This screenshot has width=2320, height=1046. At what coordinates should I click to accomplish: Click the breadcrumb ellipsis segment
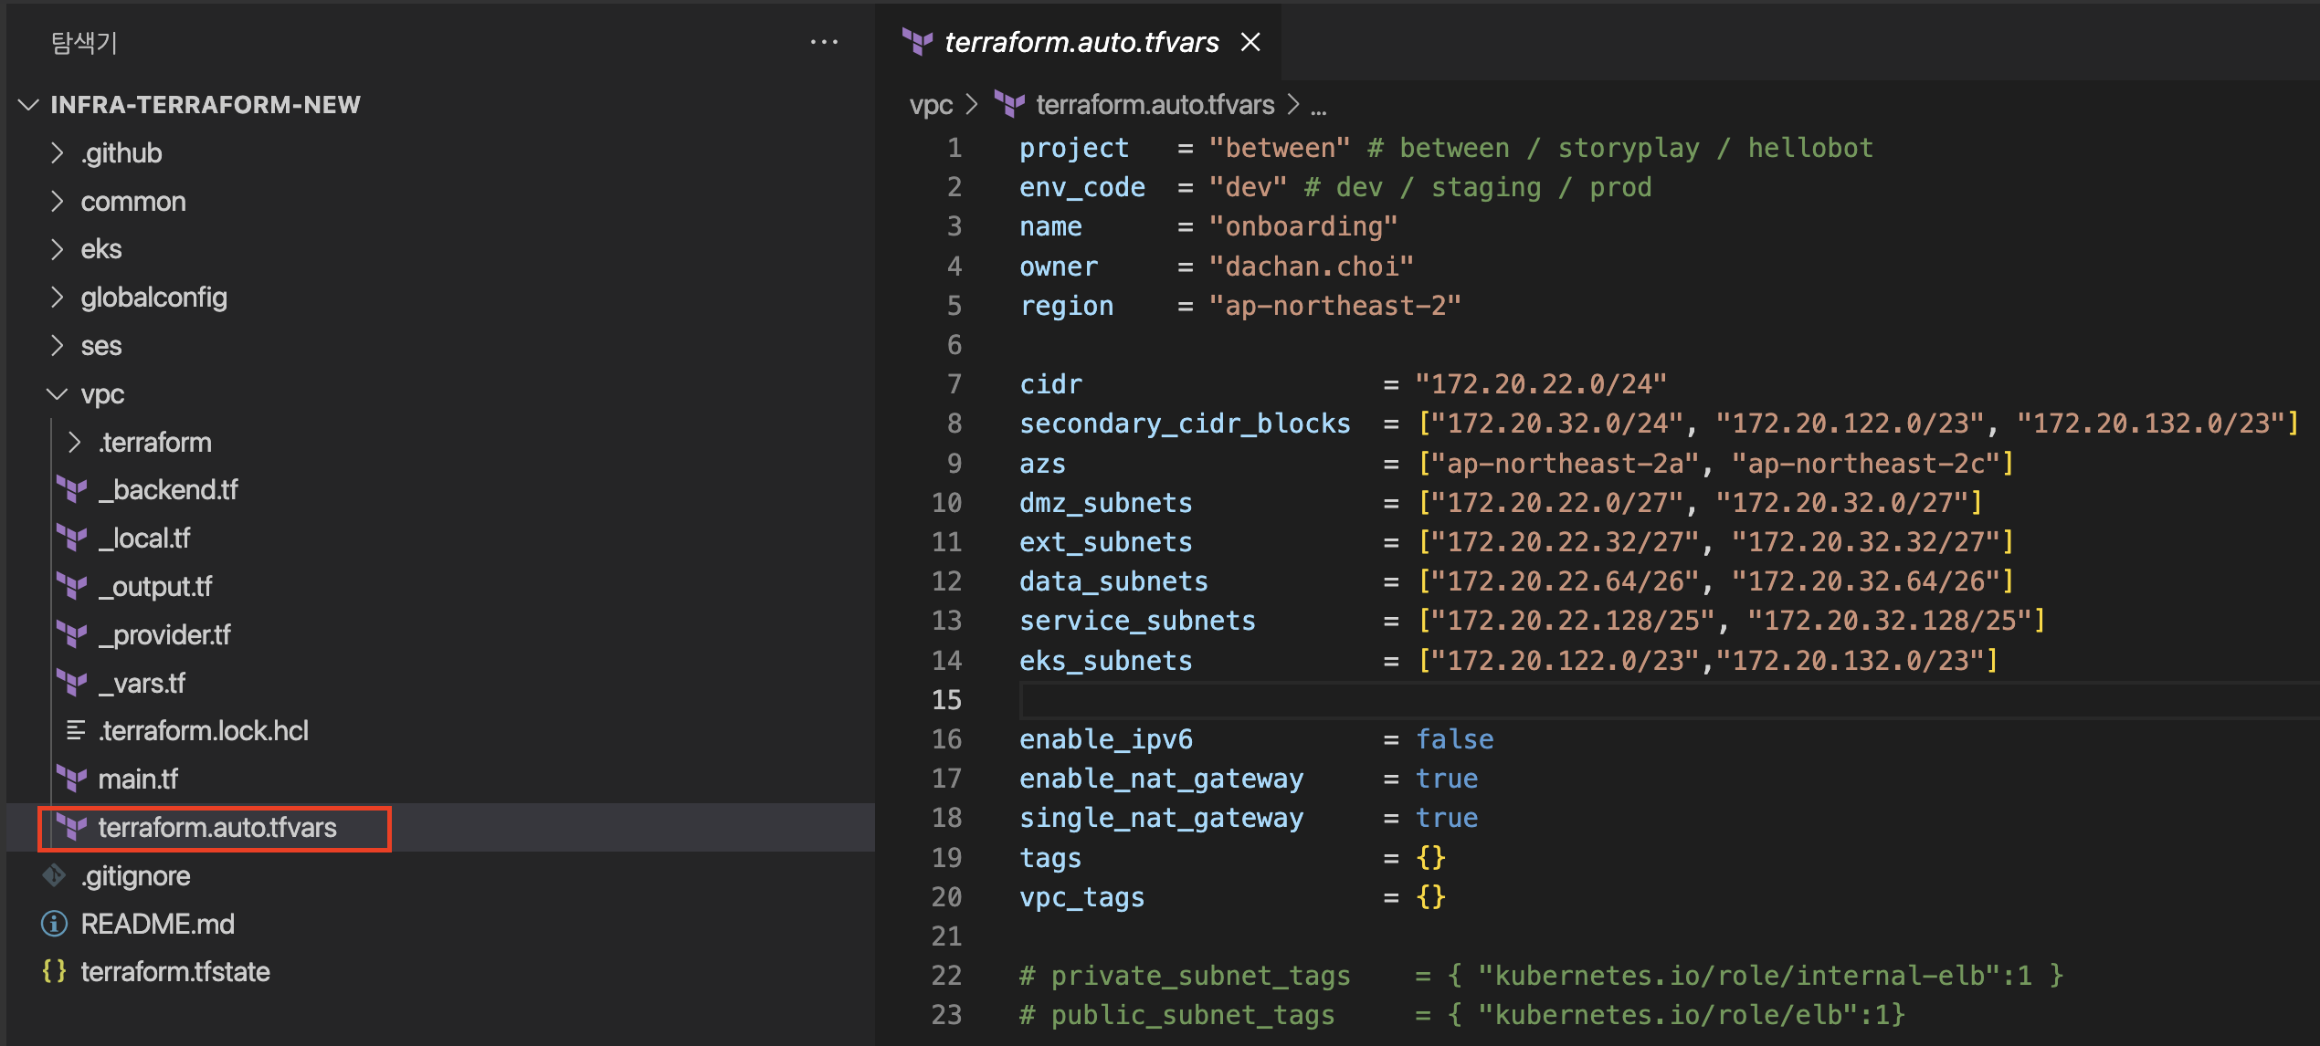(x=1318, y=108)
